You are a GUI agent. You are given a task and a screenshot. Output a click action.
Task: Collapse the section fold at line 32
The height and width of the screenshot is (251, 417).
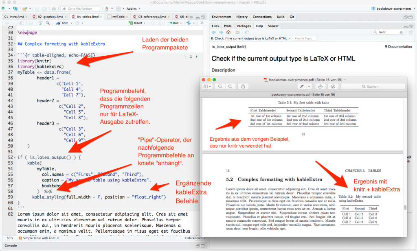(x=15, y=44)
